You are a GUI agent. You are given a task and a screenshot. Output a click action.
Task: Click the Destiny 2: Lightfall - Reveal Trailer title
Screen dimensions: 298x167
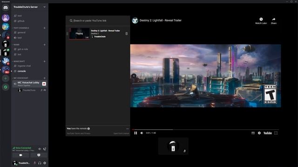click(160, 20)
